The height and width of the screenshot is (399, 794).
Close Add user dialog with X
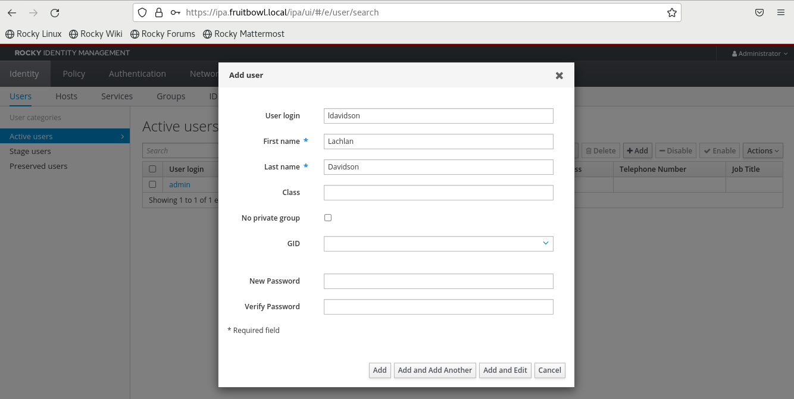[559, 76]
